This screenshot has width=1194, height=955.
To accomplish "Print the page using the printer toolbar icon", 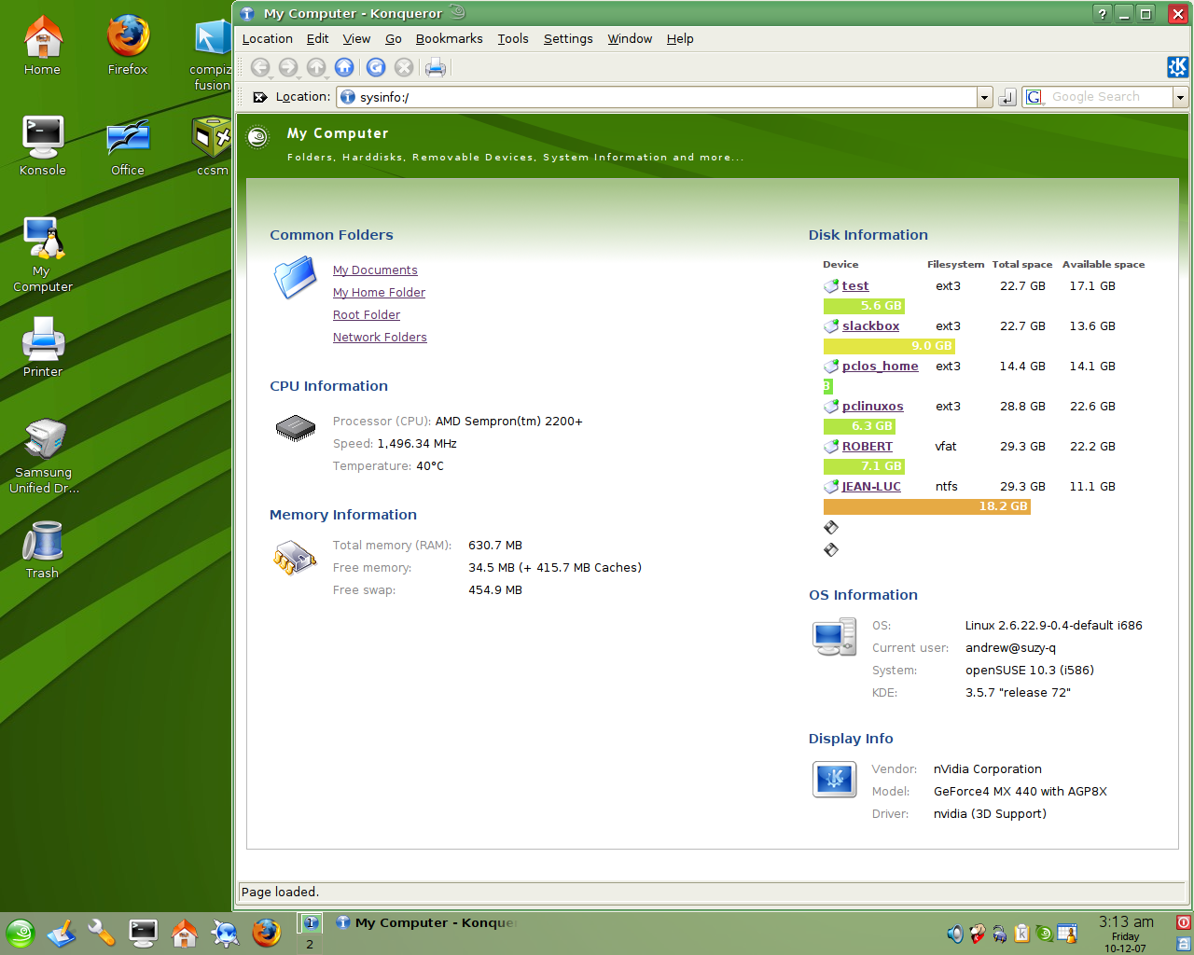I will point(436,67).
